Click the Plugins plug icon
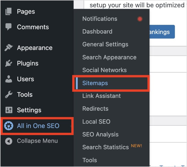 pyautogui.click(x=9, y=63)
